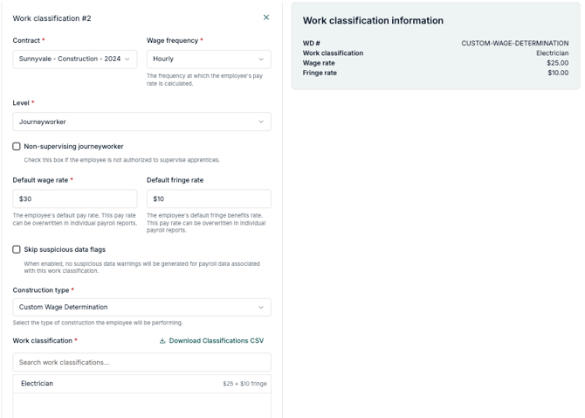Click the Download Classifications CSV link

(216, 341)
